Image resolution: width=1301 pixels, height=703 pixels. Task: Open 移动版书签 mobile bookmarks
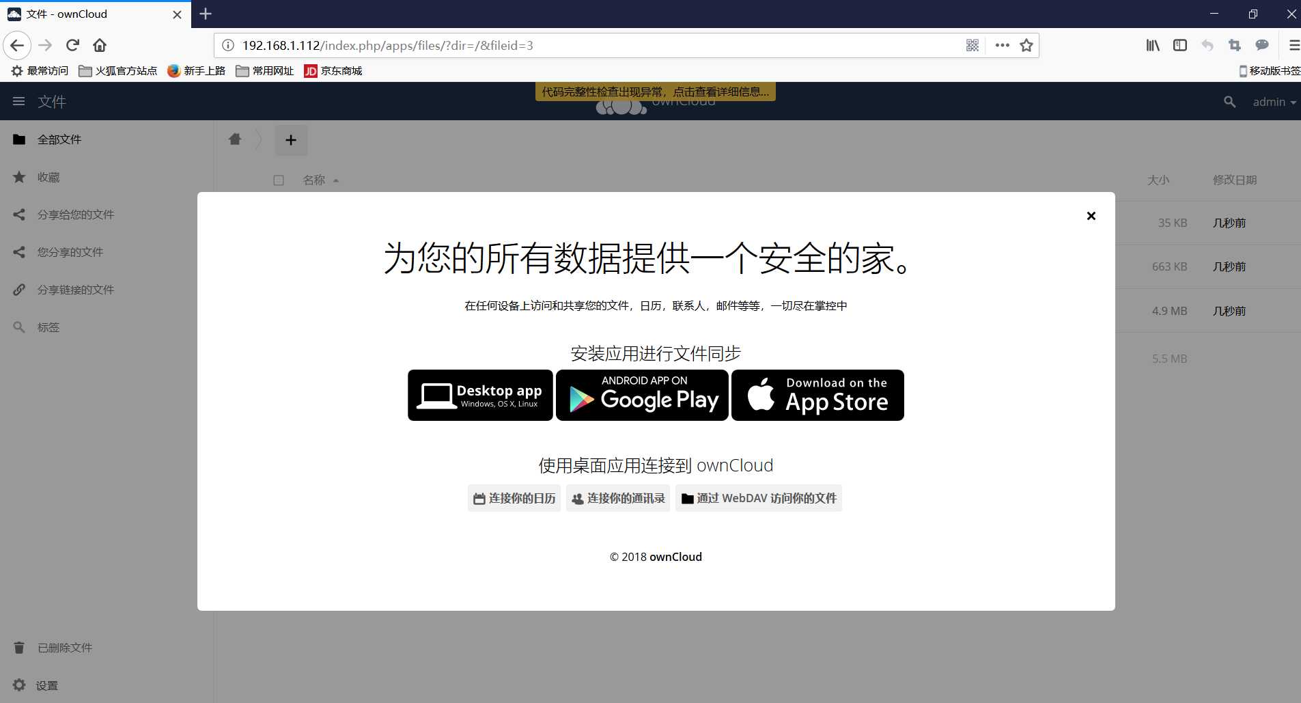pyautogui.click(x=1270, y=71)
